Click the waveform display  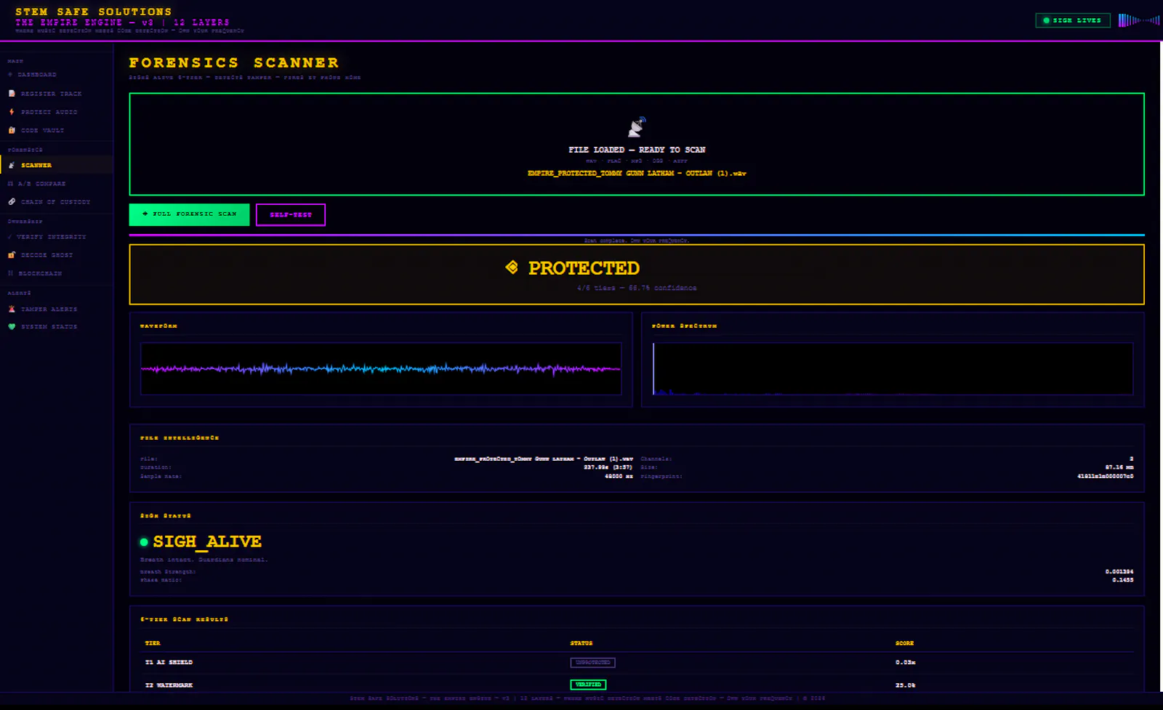coord(381,368)
